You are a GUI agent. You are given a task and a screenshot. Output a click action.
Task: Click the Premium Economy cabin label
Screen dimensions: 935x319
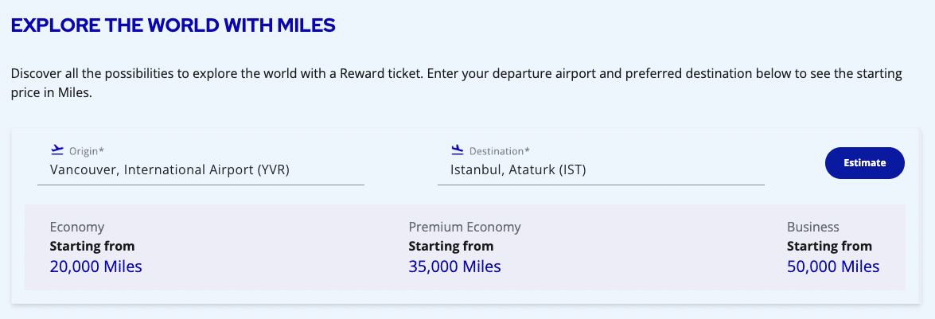pyautogui.click(x=465, y=227)
